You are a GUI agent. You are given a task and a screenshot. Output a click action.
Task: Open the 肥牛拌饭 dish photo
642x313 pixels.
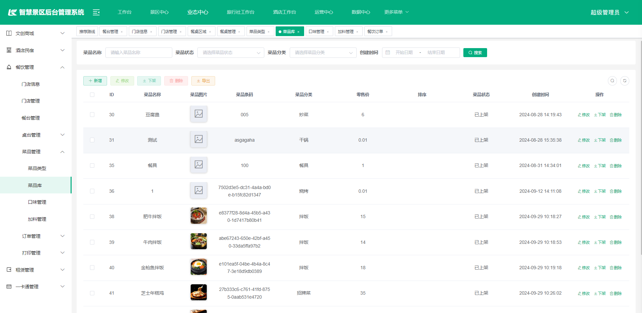tap(199, 216)
